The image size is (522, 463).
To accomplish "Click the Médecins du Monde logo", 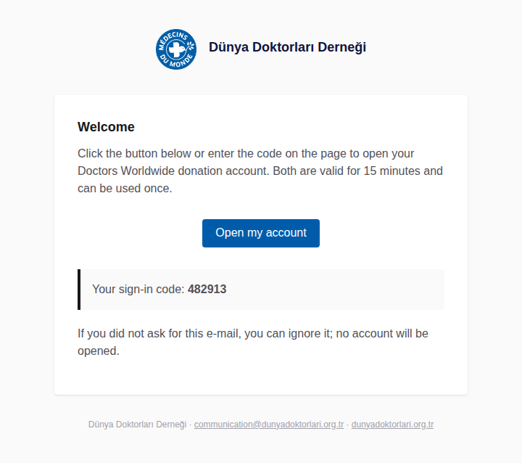I will [176, 49].
